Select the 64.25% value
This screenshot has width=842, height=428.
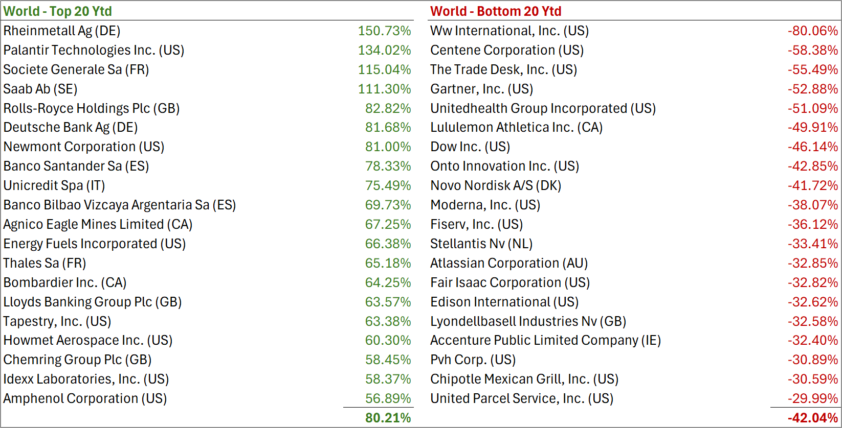(x=388, y=282)
